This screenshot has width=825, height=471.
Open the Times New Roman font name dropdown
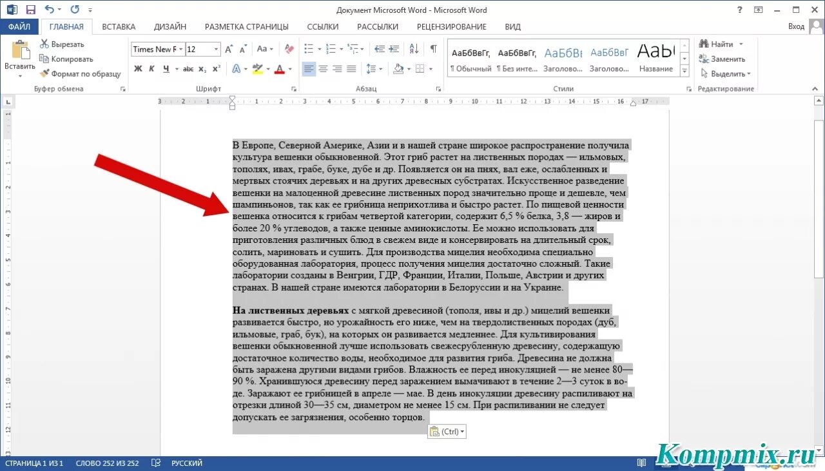(x=181, y=49)
